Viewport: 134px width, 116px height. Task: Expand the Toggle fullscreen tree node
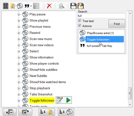pyautogui.click(x=19, y=101)
